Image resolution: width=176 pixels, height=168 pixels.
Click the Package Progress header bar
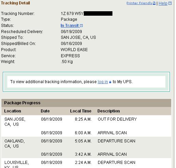point(86,103)
